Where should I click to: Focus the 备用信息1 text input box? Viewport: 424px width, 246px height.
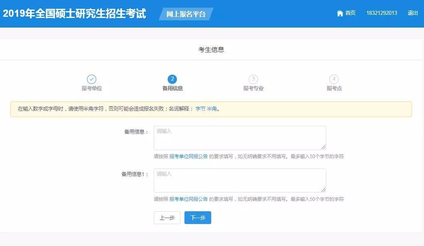[240, 180]
